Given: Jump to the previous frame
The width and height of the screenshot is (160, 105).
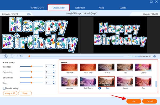Looking at the screenshot, I should 17,56.
